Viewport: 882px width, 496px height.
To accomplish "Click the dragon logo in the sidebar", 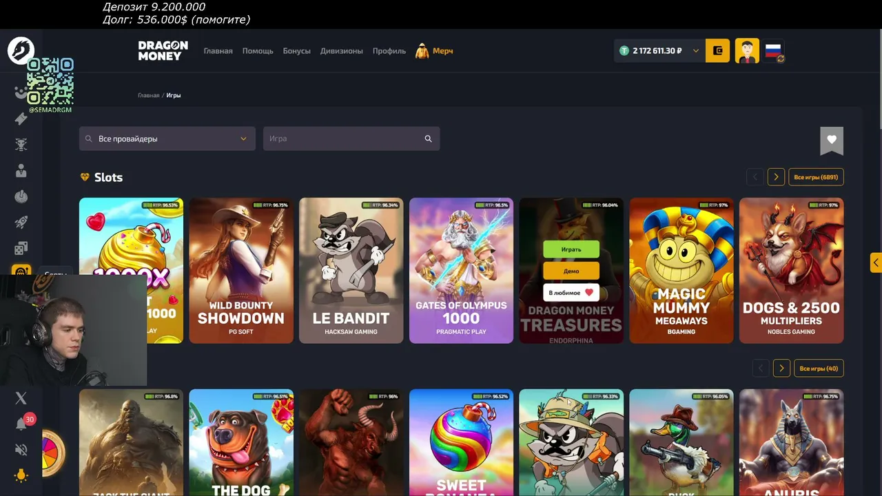I will (x=21, y=50).
